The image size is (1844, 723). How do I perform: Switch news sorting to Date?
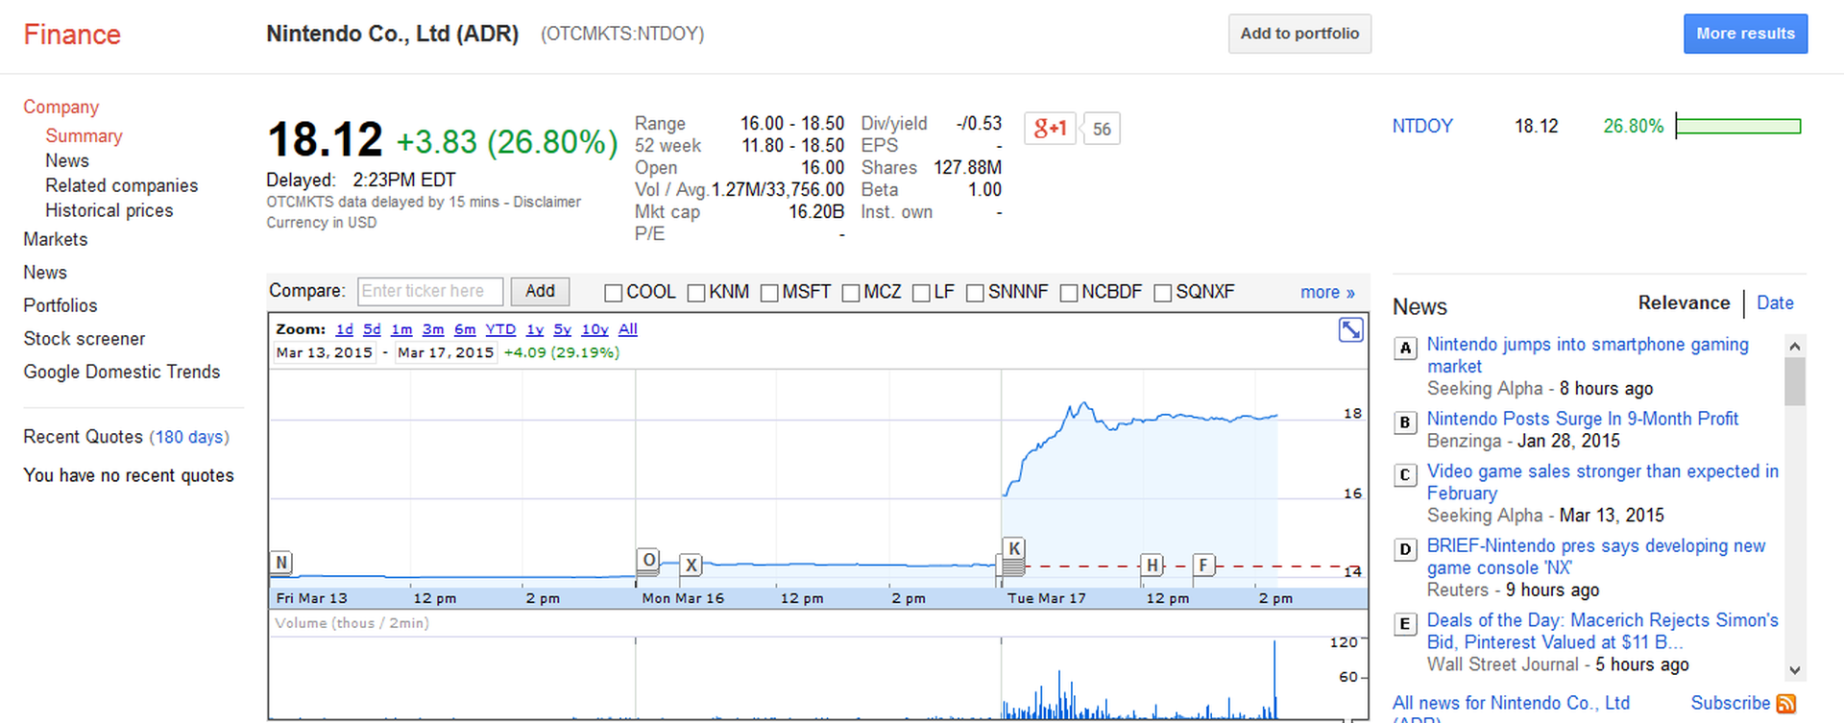1774,302
